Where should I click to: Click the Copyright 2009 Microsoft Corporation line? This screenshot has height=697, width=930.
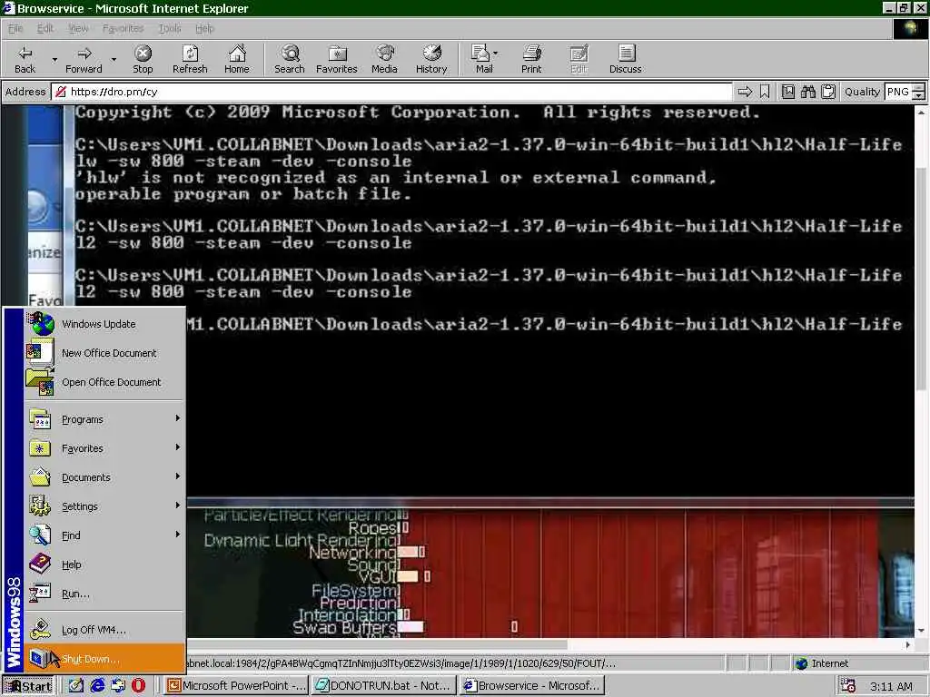pos(418,112)
